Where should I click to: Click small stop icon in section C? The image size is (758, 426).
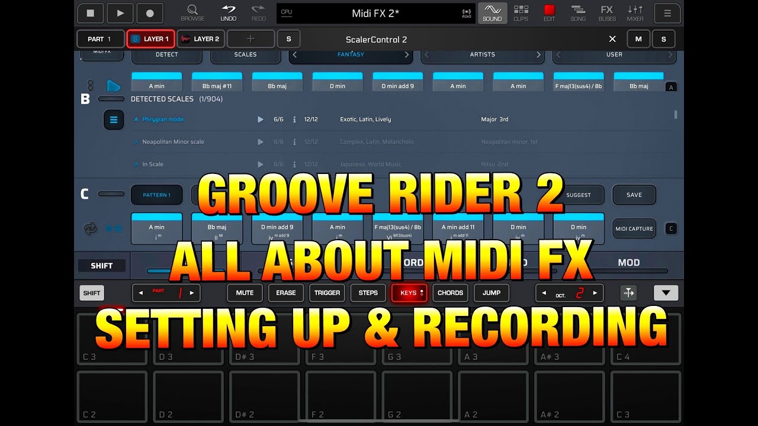coord(118,228)
